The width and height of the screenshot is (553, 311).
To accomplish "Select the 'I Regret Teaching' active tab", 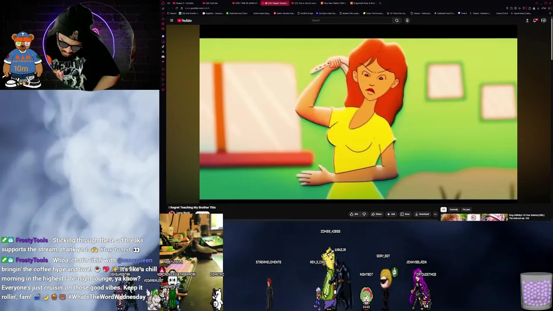I will (x=275, y=3).
